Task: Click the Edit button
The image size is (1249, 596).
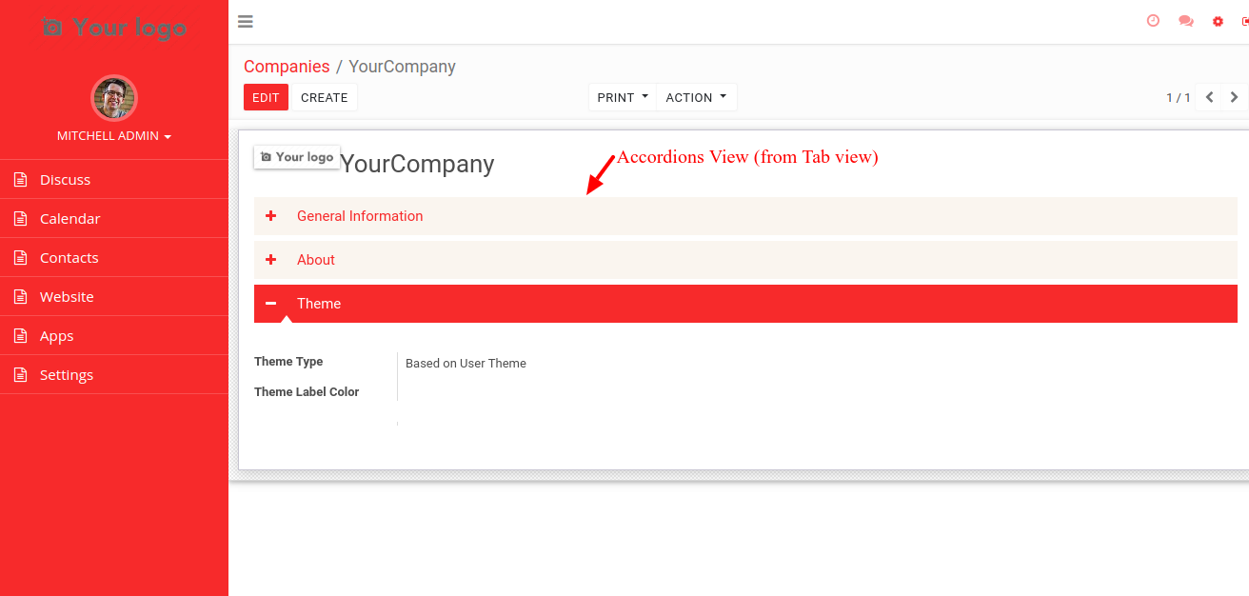Action: point(266,97)
